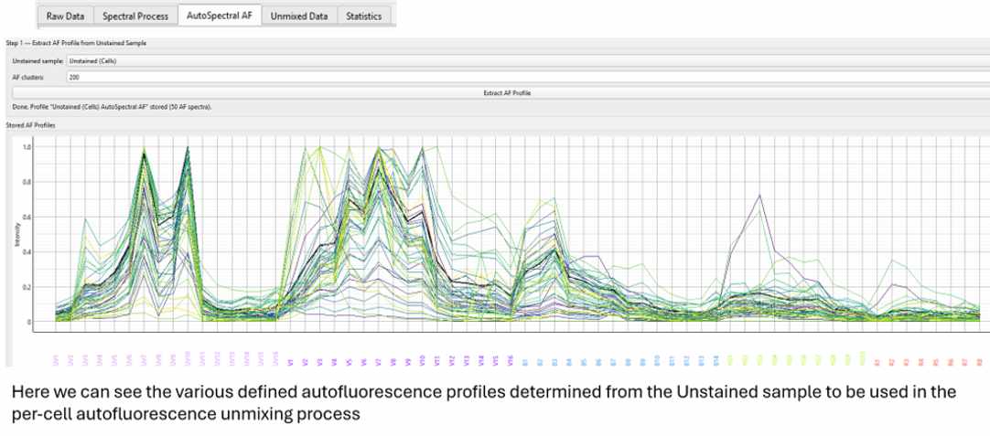Click the R1 detector label on the x-axis
This screenshot has height=436, width=990.
click(877, 363)
